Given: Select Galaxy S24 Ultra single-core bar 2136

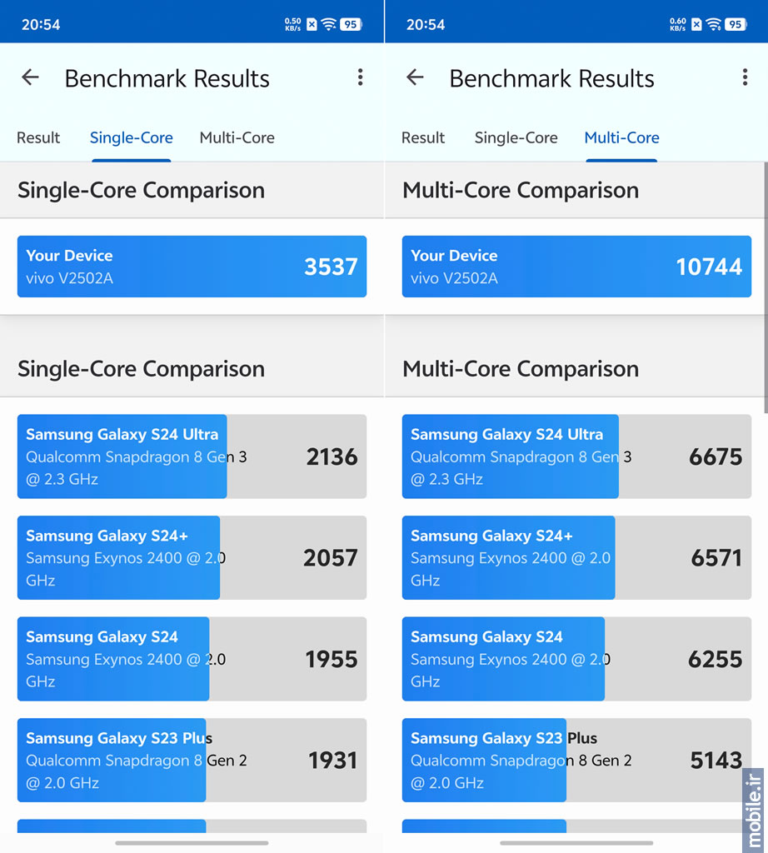Looking at the screenshot, I should pyautogui.click(x=192, y=456).
